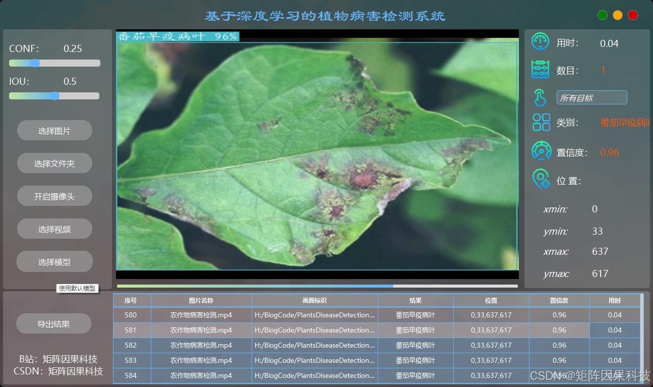Click the IOU value 0.5
Viewport: 653px width, 387px height.
click(x=70, y=81)
